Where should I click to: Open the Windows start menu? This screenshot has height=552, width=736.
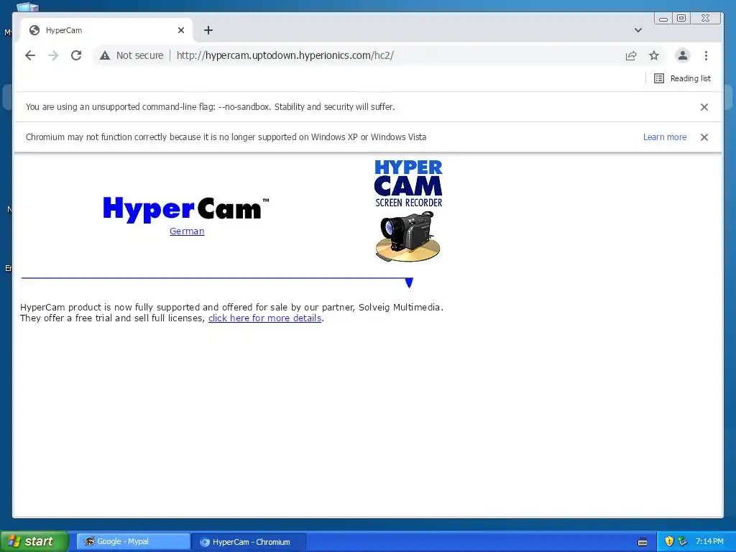click(x=34, y=541)
